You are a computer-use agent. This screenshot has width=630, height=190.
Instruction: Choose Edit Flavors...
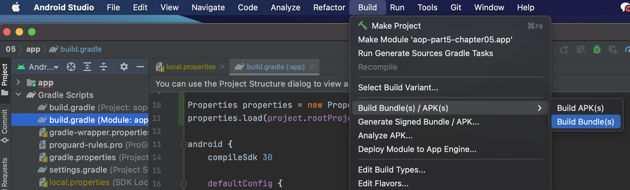(x=450, y=183)
